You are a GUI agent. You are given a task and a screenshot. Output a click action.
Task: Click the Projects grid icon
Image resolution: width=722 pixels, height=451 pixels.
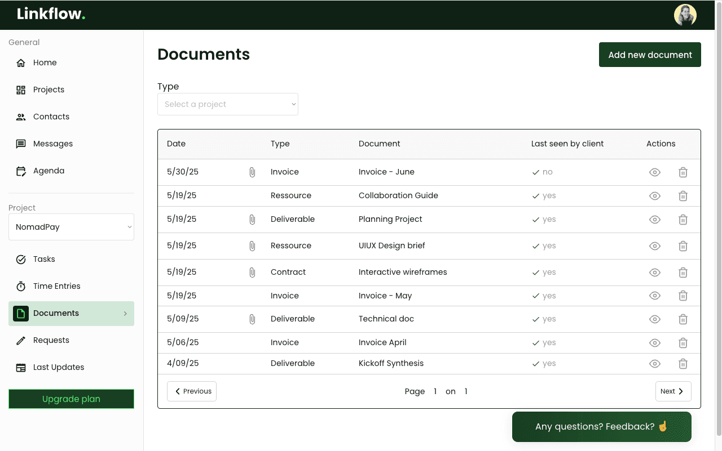(x=21, y=90)
